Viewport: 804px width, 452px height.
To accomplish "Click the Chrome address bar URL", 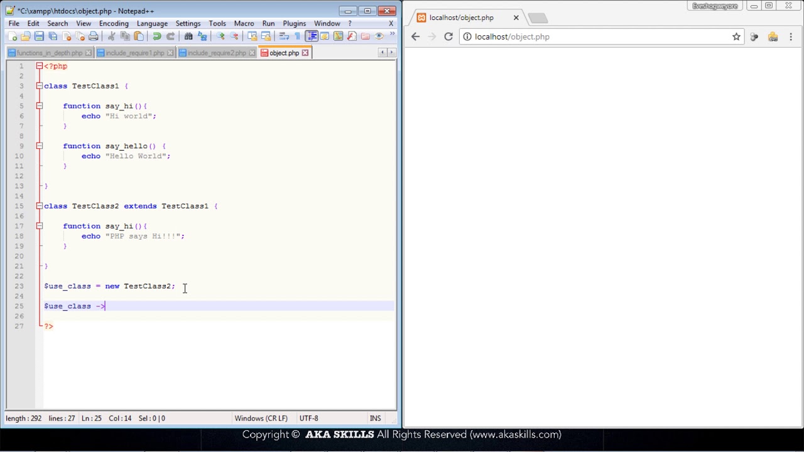I will [512, 36].
